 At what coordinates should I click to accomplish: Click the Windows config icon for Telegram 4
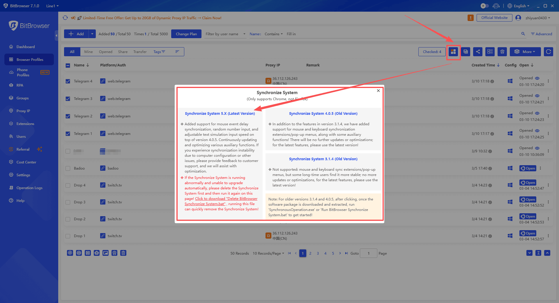tap(510, 81)
